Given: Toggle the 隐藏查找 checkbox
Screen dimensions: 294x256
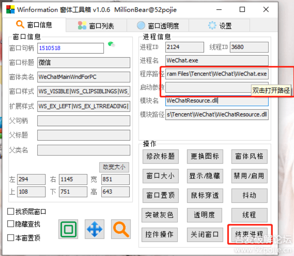Looking at the screenshot, I should coord(10,224).
